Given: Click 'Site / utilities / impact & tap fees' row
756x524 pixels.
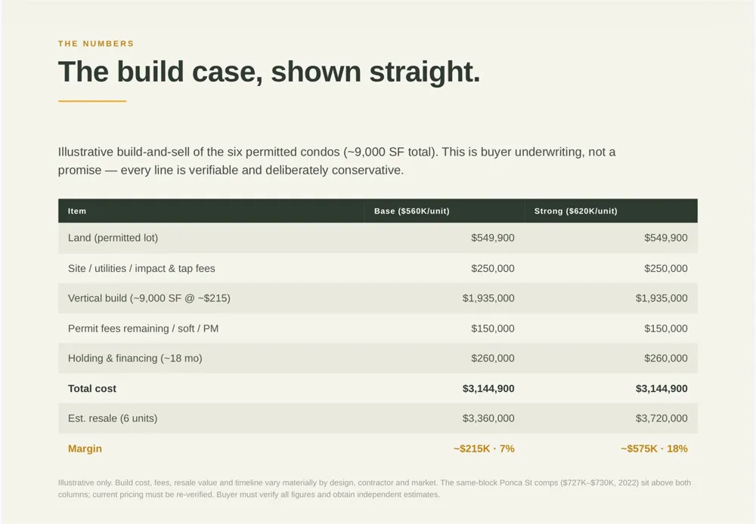Looking at the screenshot, I should point(378,268).
